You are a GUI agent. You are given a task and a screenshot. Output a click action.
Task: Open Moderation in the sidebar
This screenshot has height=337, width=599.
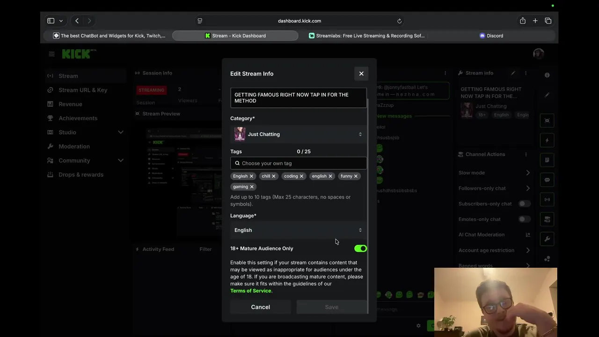87,146
